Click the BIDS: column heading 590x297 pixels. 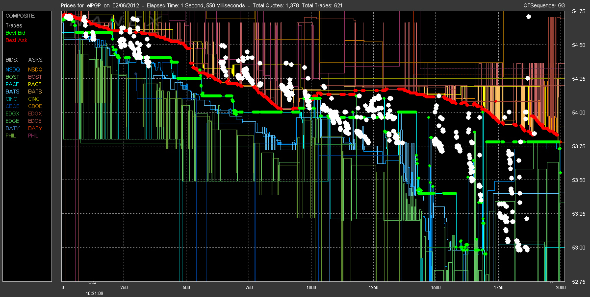pos(11,60)
